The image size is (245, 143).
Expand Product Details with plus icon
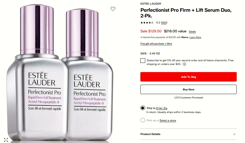[234, 134]
